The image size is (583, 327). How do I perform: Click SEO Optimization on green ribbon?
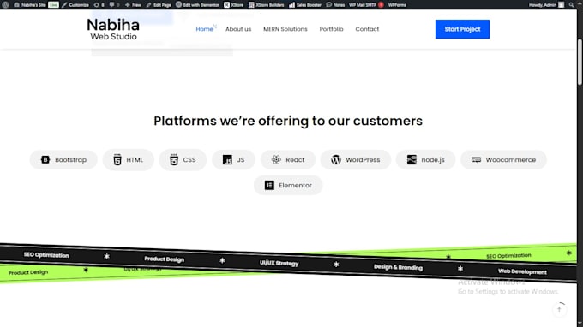(x=508, y=256)
